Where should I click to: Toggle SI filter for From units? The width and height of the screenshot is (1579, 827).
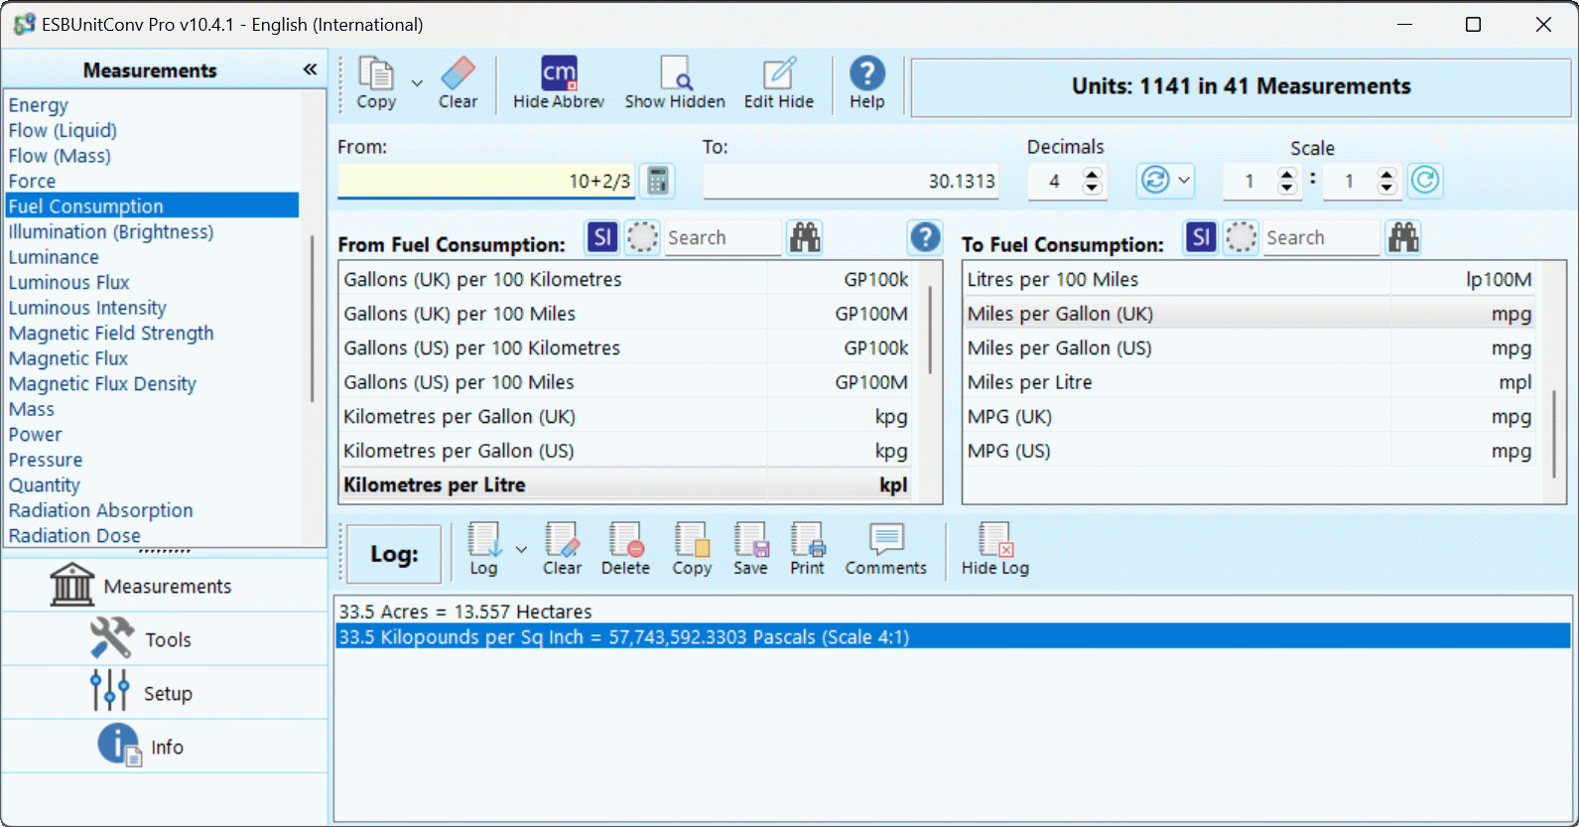(602, 237)
